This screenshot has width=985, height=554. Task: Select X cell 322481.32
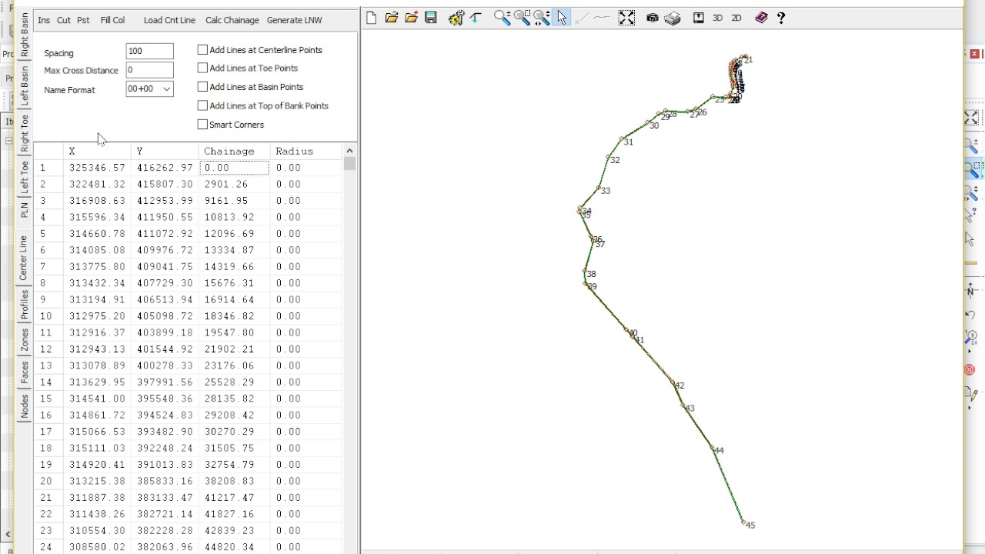pos(97,184)
